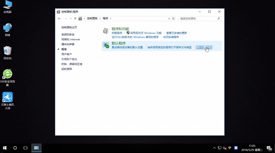Open 网络 desktop icon
Screen dimensions: 275x153
tap(7, 30)
